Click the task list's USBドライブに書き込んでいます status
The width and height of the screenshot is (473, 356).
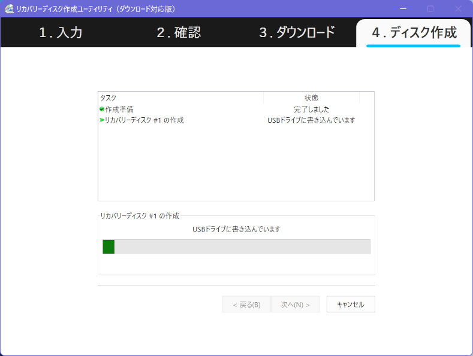tap(311, 120)
